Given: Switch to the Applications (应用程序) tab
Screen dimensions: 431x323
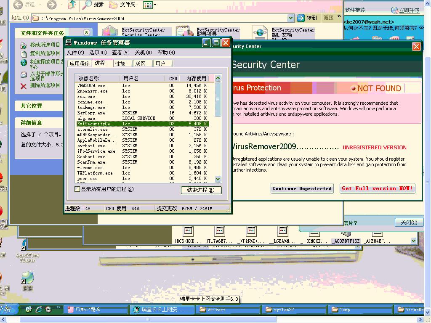Looking at the screenshot, I should click(x=80, y=64).
